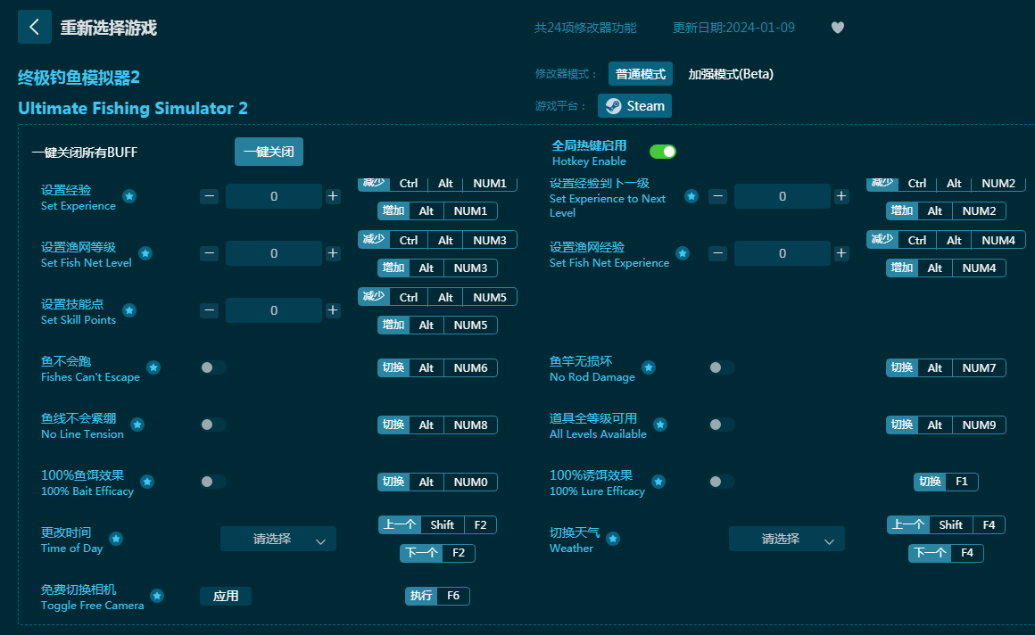Click 执行 F6 hotkey for Free Camera
This screenshot has height=635, width=1035.
point(437,596)
